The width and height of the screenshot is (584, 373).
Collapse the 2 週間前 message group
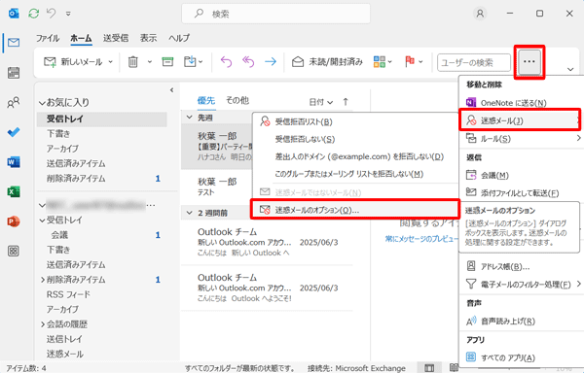click(190, 213)
